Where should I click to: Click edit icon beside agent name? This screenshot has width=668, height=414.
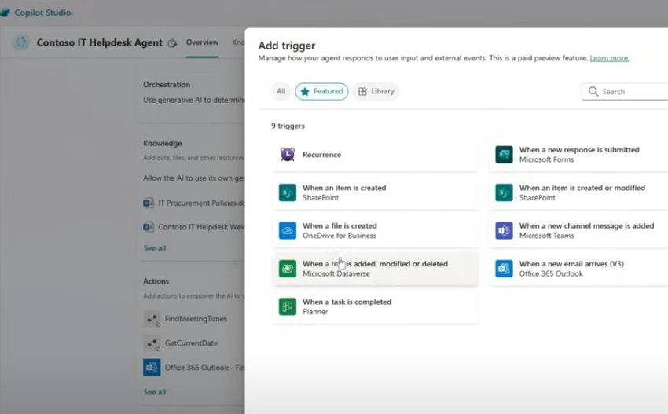point(172,42)
